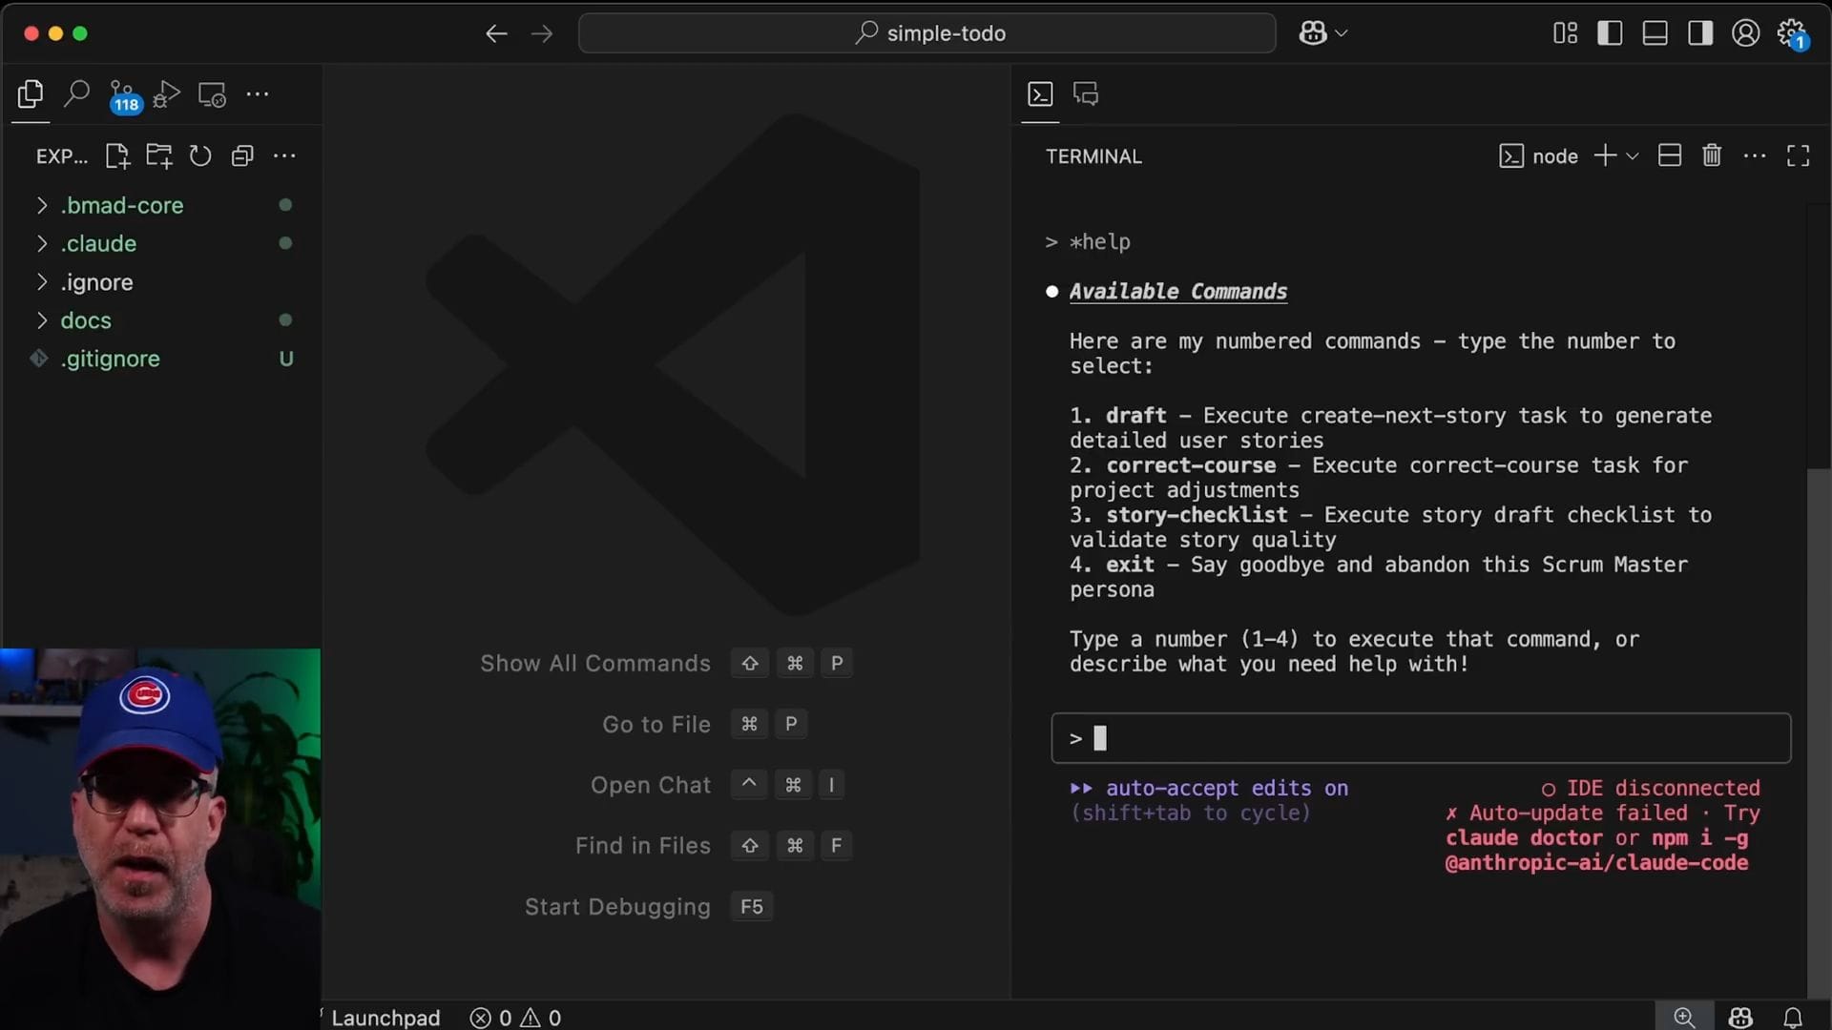Refresh the Explorer file tree
Viewport: 1832px width, 1030px height.
(x=200, y=156)
